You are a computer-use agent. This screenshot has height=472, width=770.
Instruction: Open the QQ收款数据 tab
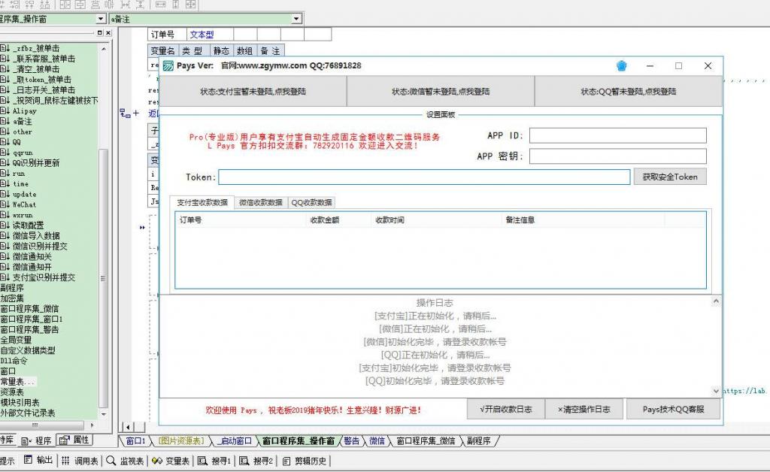point(313,202)
